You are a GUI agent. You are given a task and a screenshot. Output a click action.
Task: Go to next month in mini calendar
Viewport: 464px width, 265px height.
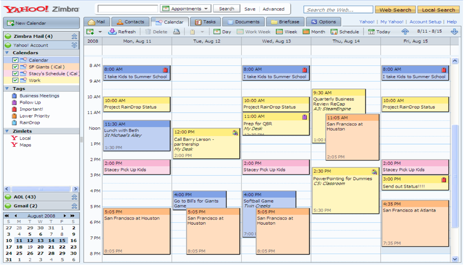(x=65, y=216)
